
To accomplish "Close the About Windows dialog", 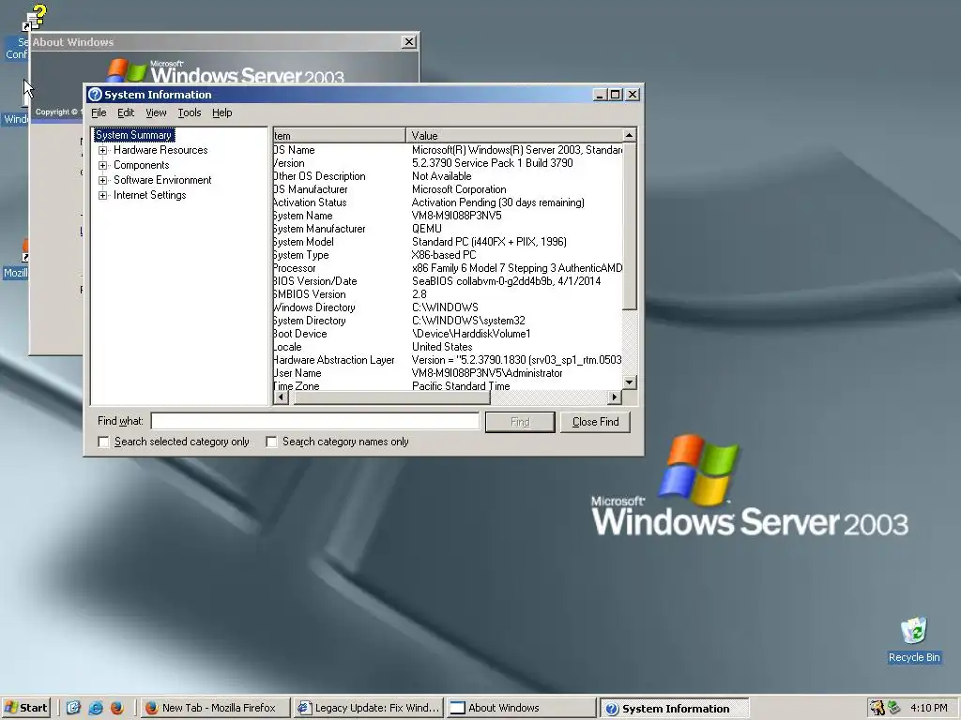I will (x=409, y=41).
